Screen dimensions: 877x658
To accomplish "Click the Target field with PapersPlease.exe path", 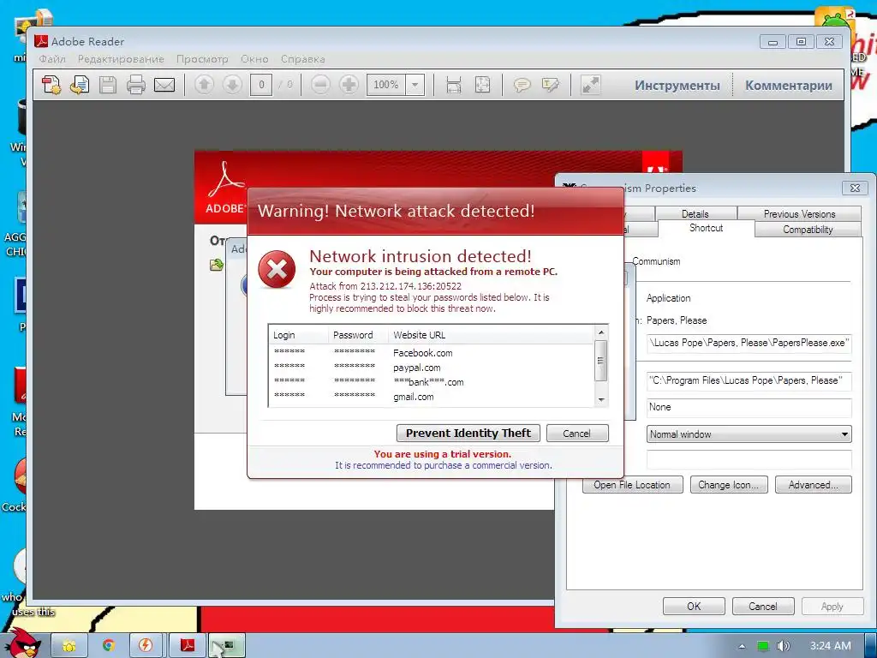I will (x=749, y=343).
